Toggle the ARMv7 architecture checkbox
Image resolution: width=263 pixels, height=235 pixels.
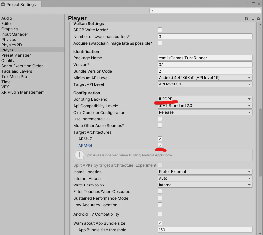tap(160, 139)
